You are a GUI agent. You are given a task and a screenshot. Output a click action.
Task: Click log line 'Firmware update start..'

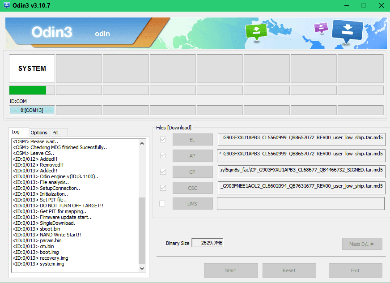pos(52,217)
